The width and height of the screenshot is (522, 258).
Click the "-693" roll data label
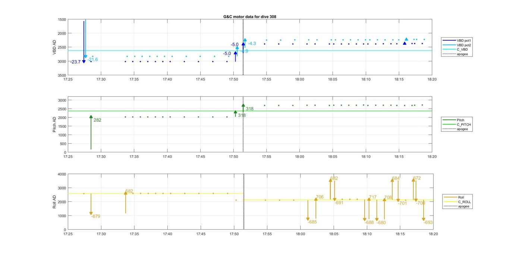pos(428,222)
